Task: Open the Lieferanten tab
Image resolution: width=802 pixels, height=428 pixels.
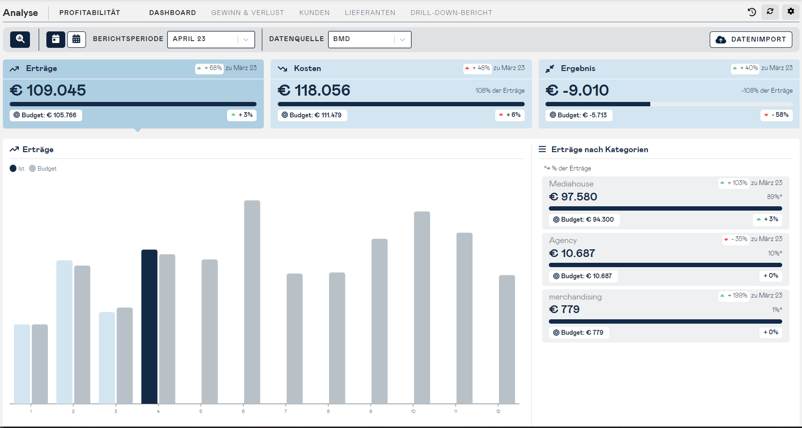Action: (370, 13)
